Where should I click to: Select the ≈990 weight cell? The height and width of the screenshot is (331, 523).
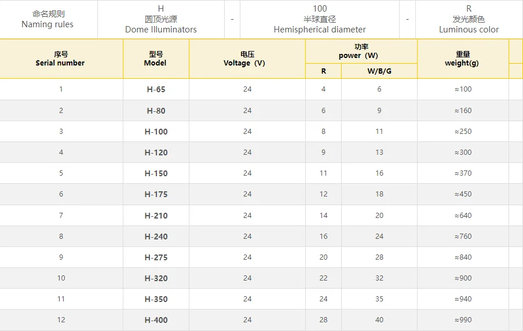(x=463, y=320)
